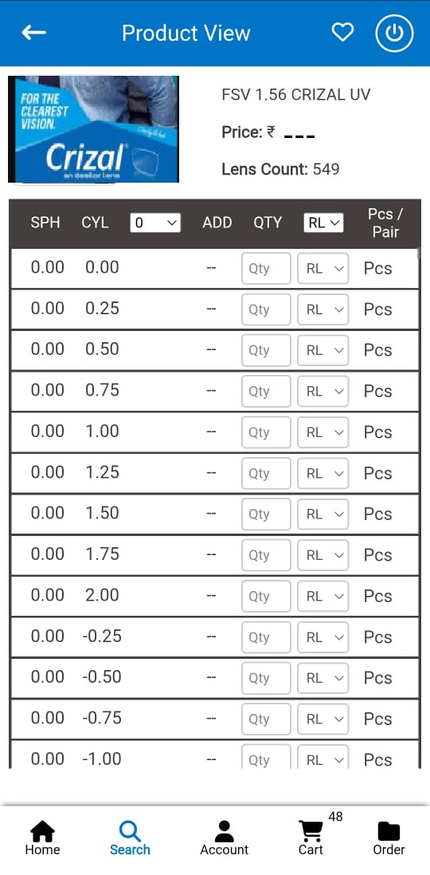Open RL dropdown for CYL -0.50 row

[x=323, y=679]
